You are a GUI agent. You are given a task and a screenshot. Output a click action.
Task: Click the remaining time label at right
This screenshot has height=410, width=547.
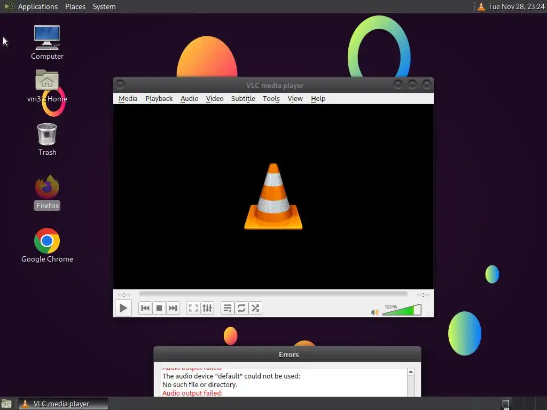click(x=423, y=295)
